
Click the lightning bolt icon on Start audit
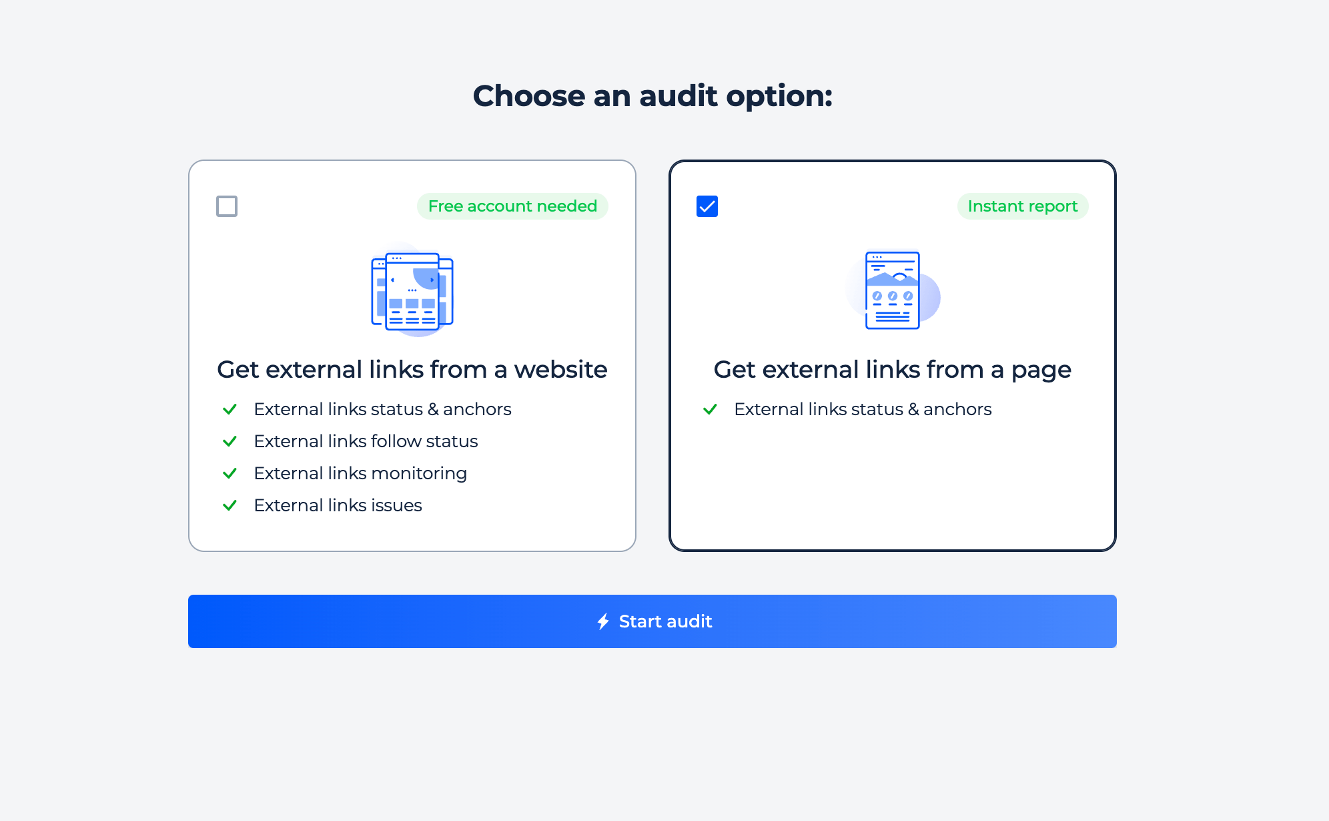click(603, 621)
